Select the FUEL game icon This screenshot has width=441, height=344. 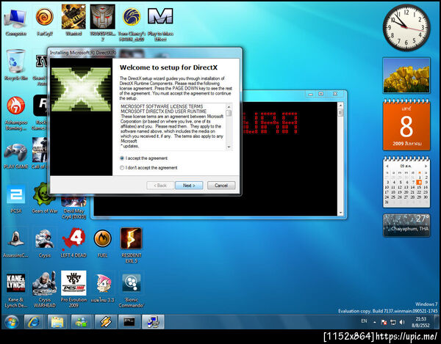coord(102,243)
